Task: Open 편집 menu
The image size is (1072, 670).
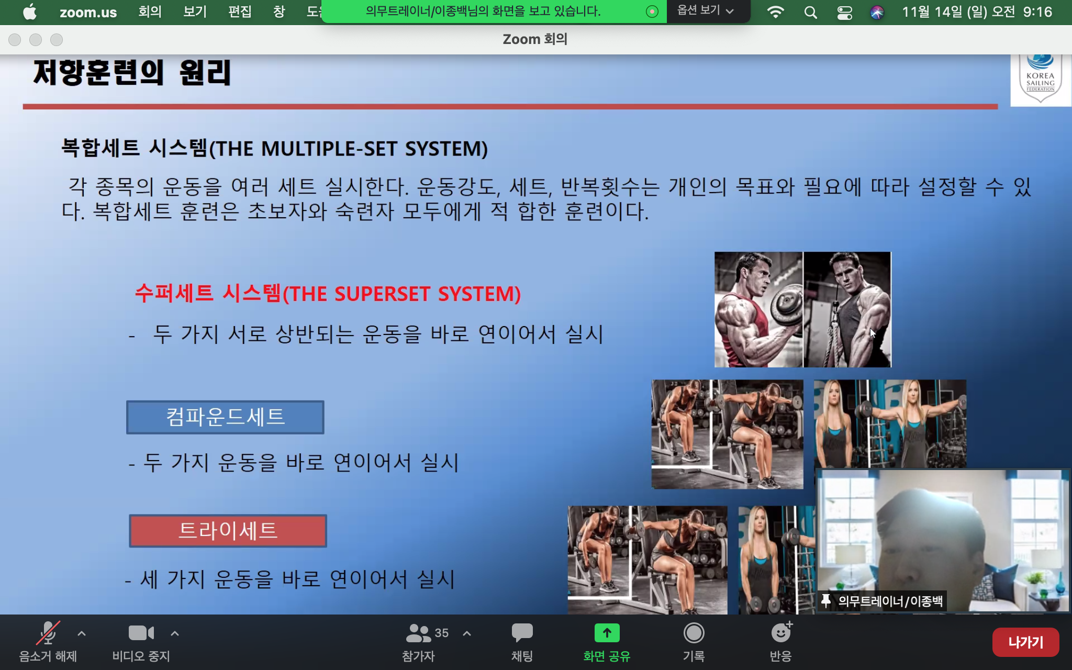Action: click(x=240, y=12)
